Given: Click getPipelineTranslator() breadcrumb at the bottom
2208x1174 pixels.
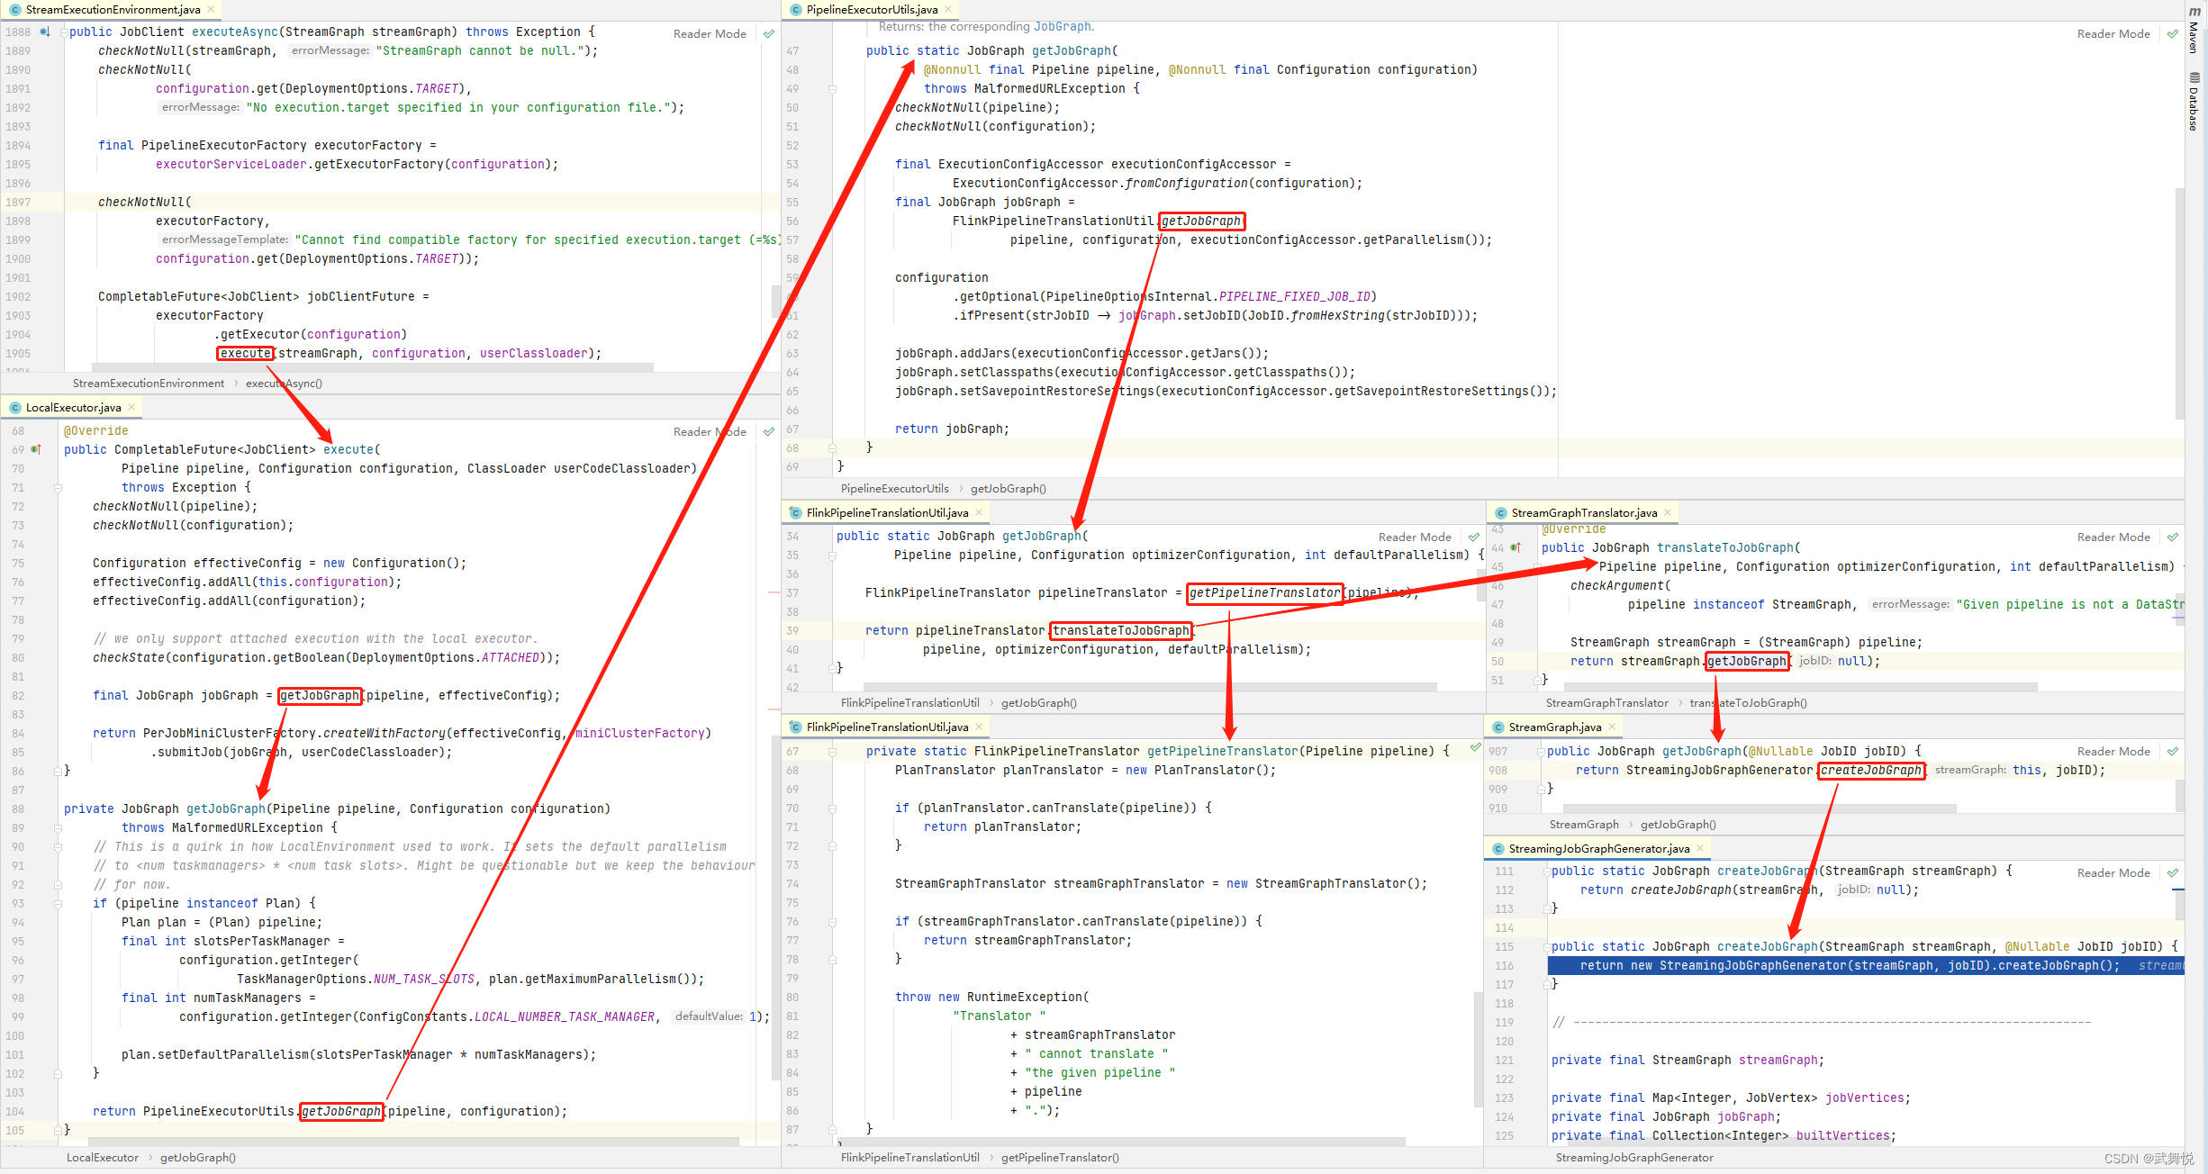Looking at the screenshot, I should [1059, 1157].
